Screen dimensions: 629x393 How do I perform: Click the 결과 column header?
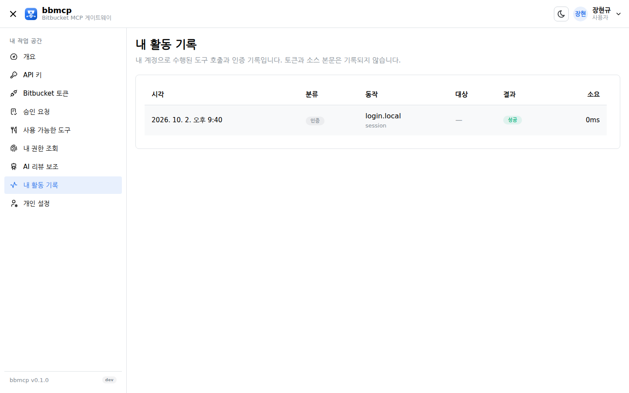pos(509,94)
